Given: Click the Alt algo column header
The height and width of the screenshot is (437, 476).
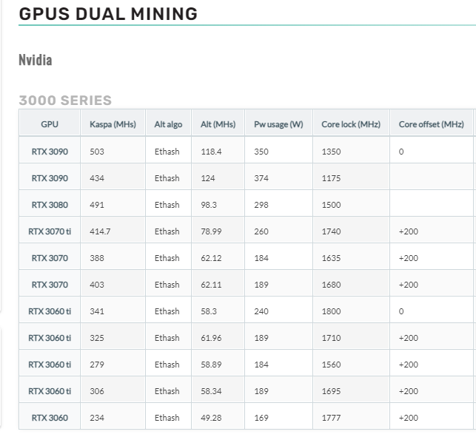Looking at the screenshot, I should (168, 124).
